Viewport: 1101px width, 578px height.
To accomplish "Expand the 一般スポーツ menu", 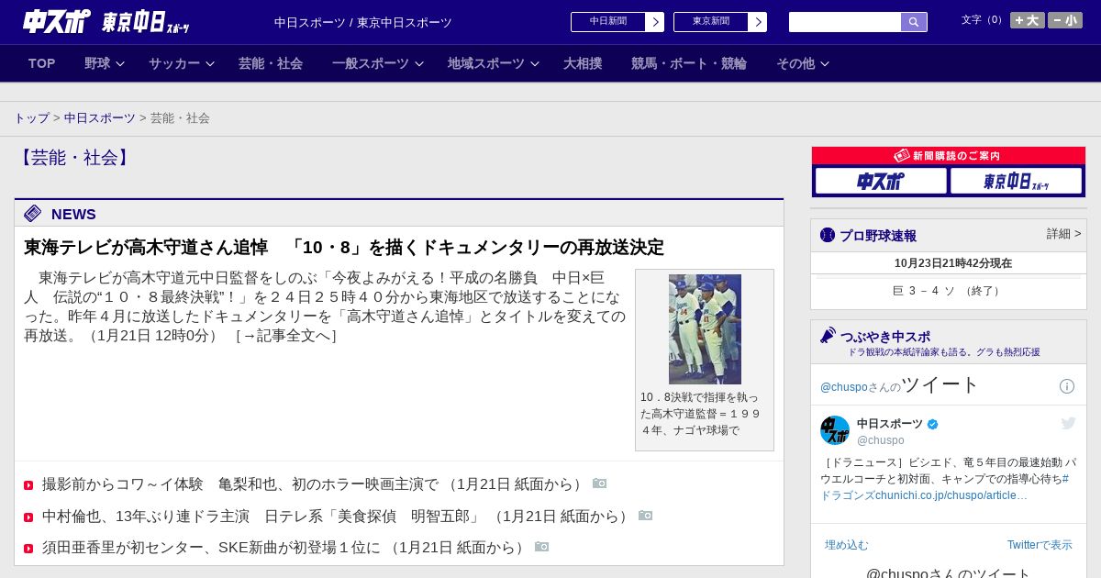I will [x=378, y=63].
